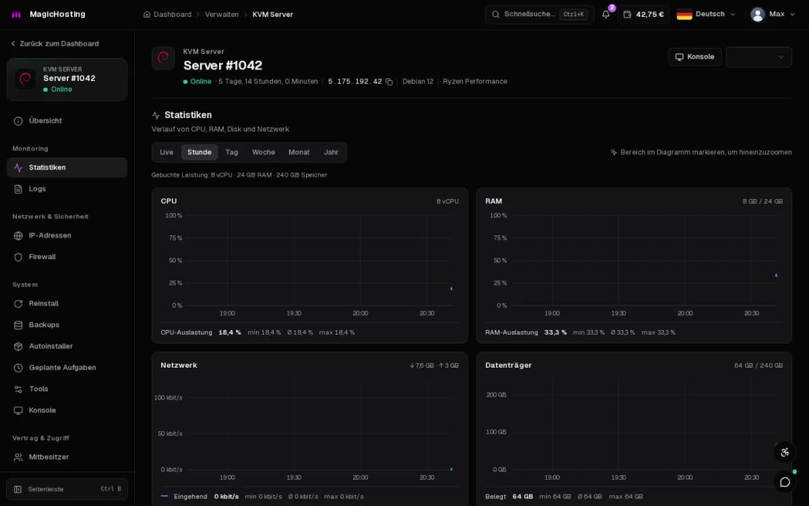Click the Gebuchte Leistung text line
809x506 pixels.
tap(239, 175)
